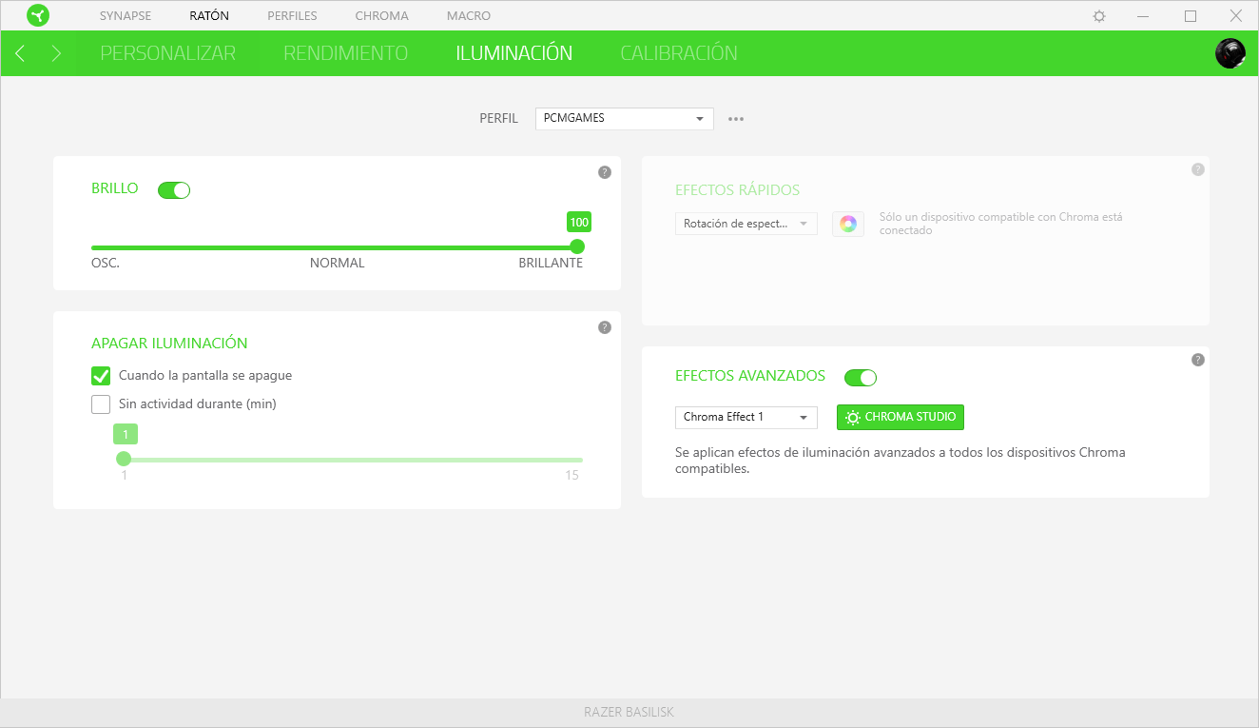Open help icon for Efectos Rápidos panel
The image size is (1259, 728).
tap(1198, 169)
